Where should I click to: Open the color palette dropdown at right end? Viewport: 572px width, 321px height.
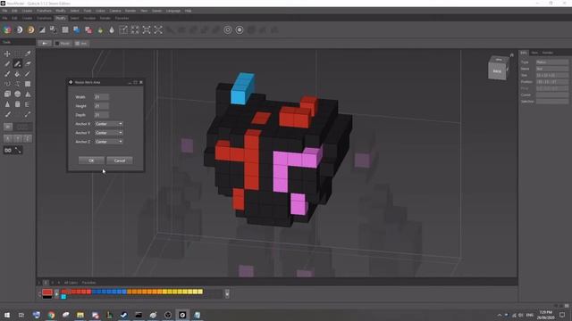(x=227, y=293)
